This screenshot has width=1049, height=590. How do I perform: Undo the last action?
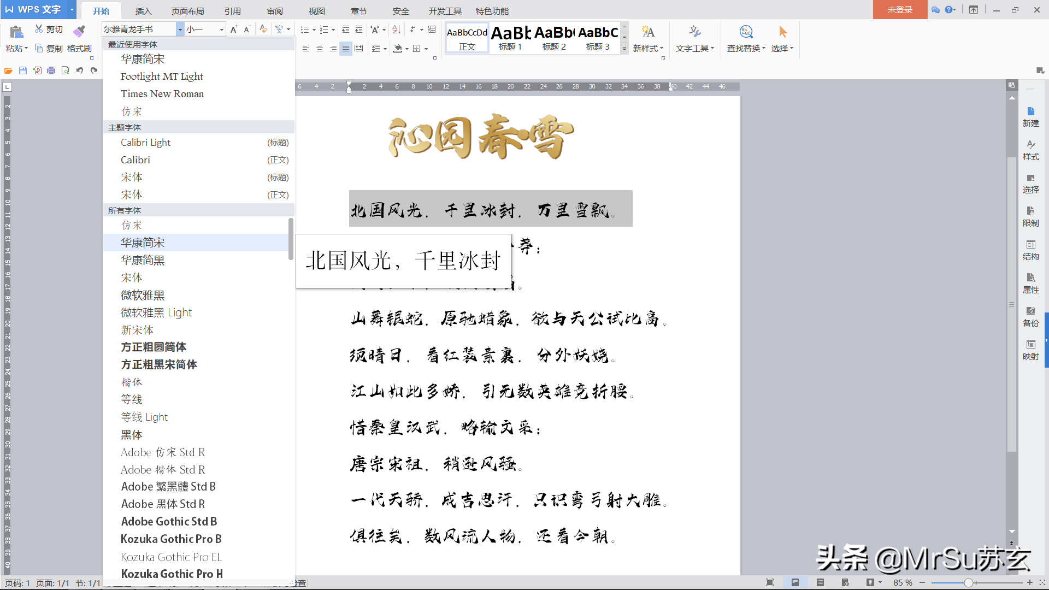coord(79,70)
